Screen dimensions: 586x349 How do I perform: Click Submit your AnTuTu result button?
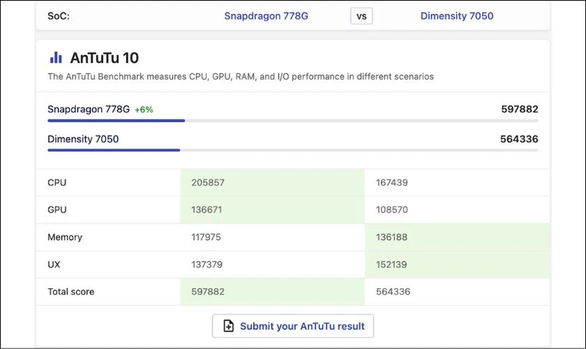[x=293, y=326]
